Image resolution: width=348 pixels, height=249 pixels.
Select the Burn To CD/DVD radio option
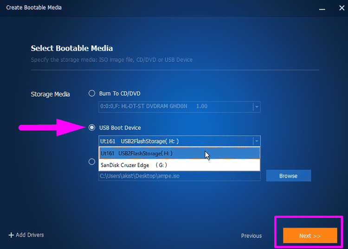coord(92,93)
